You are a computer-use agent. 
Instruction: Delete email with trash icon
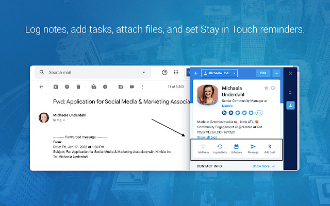click(78, 87)
